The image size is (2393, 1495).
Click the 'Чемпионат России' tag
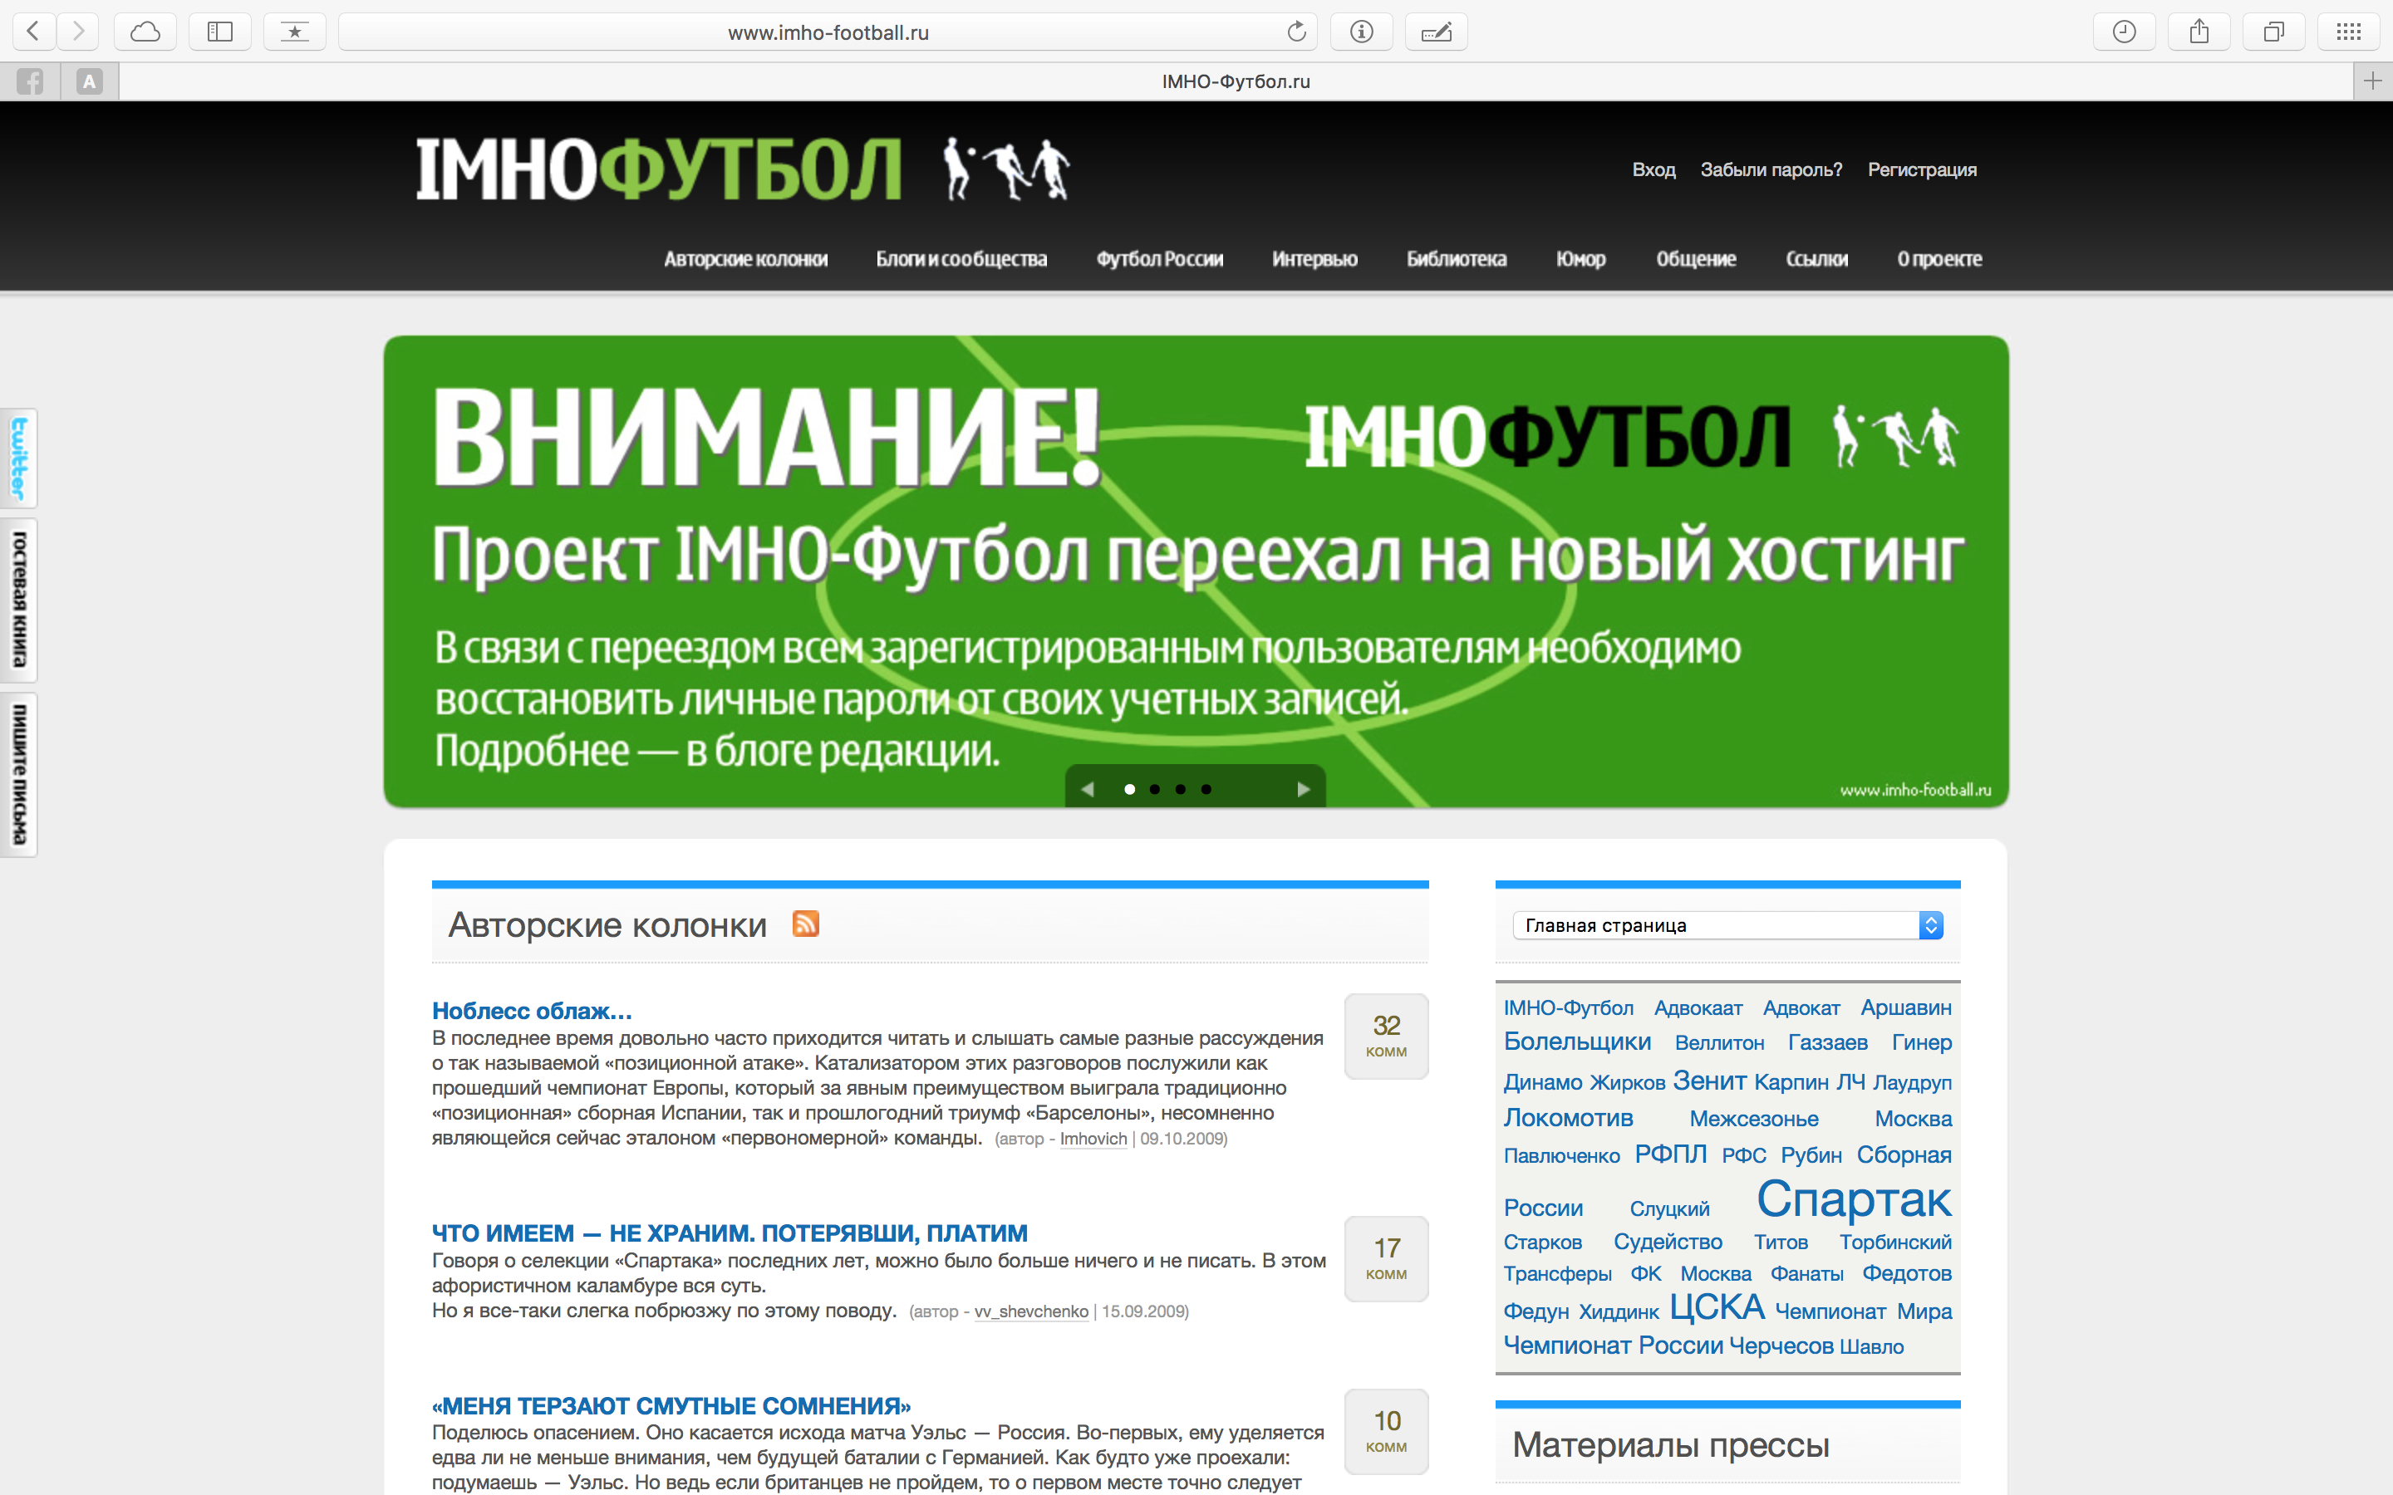coord(1613,1345)
